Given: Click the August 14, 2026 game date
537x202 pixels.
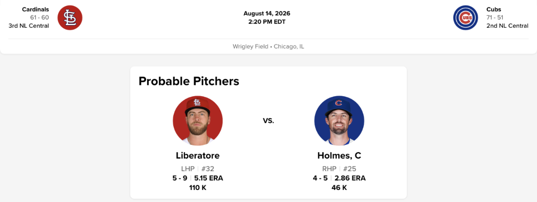Looking at the screenshot, I should click(267, 13).
